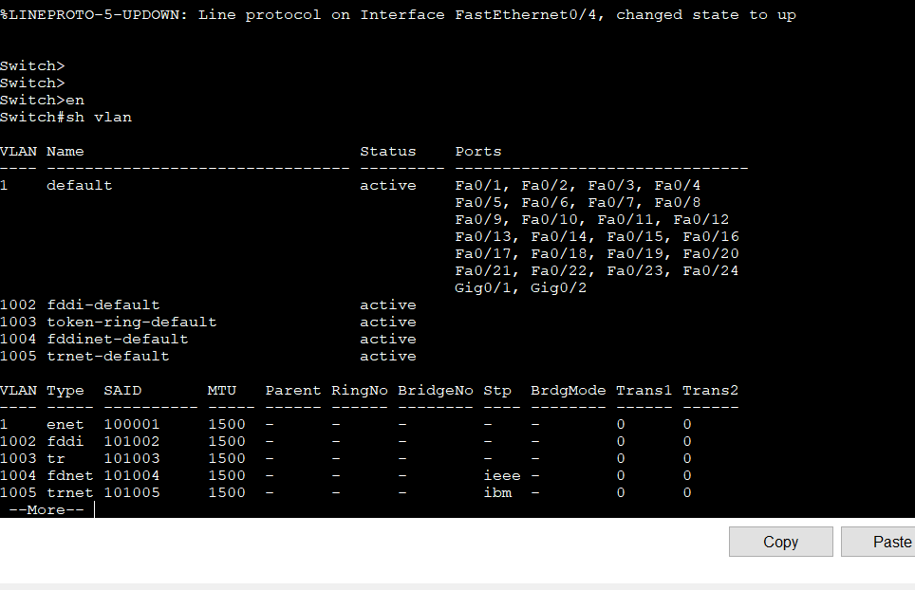This screenshot has width=915, height=590.
Task: Click the 'BridgeNo' column header
Action: tap(436, 391)
